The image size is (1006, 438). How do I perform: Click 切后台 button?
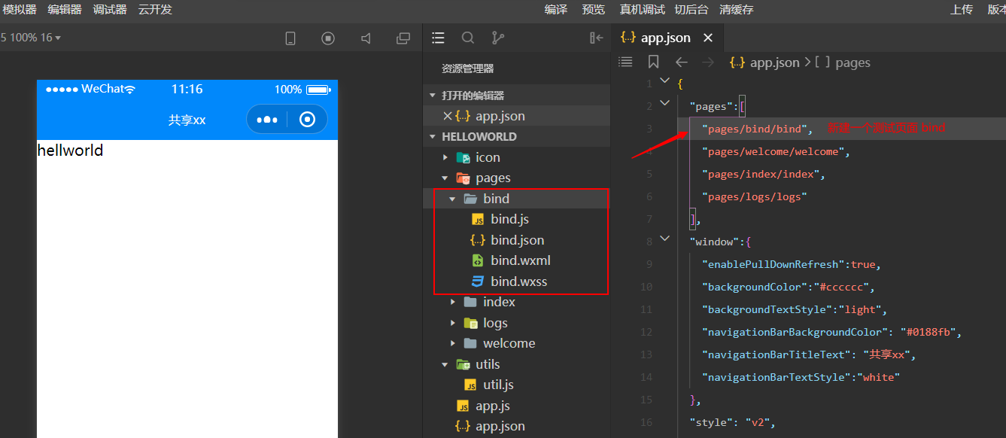coord(691,10)
